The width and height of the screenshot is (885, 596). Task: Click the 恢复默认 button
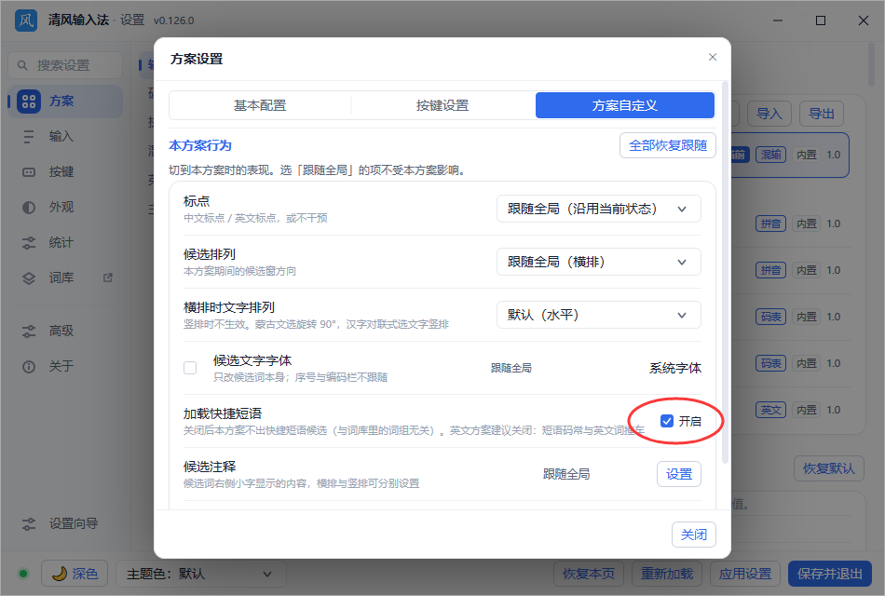[x=828, y=468]
